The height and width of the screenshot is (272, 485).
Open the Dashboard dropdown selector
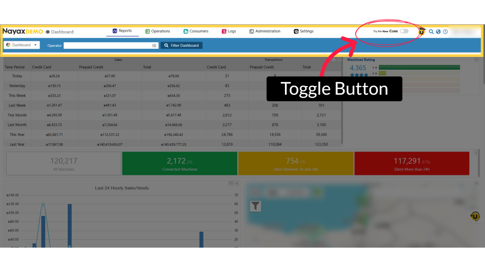[x=22, y=45]
